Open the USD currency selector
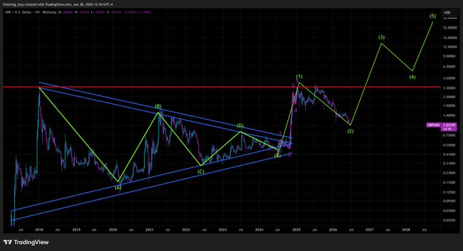This screenshot has width=463, height=251. coord(447,13)
